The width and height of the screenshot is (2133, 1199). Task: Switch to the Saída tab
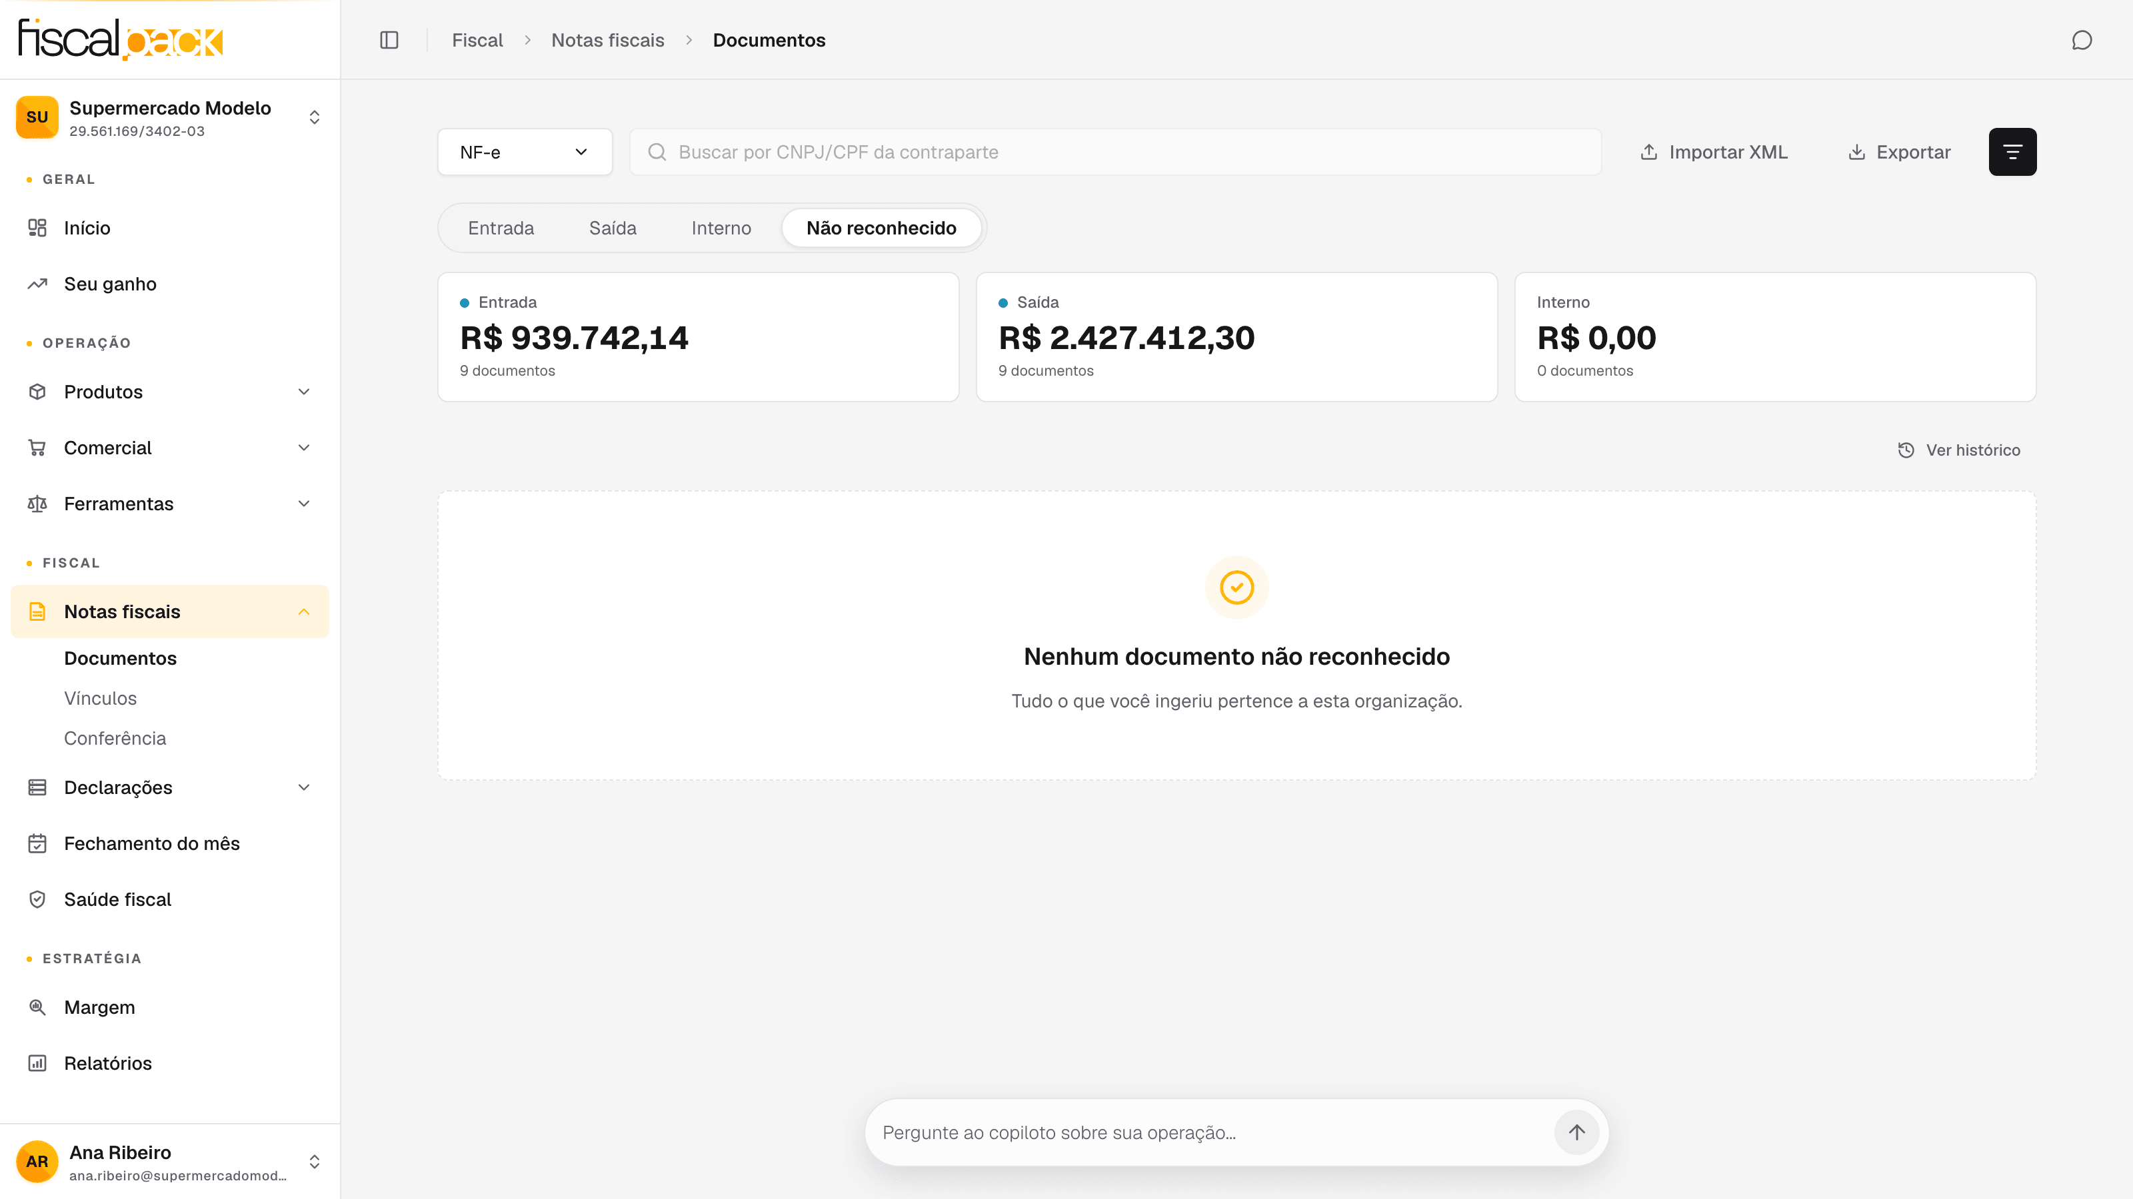tap(613, 228)
